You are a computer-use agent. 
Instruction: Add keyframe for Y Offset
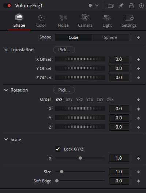tap(138, 68)
